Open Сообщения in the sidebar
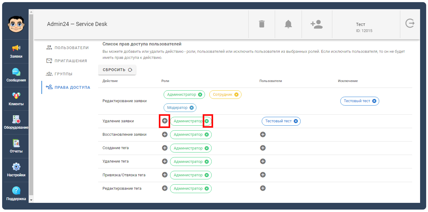The width and height of the screenshot is (428, 212). (16, 75)
